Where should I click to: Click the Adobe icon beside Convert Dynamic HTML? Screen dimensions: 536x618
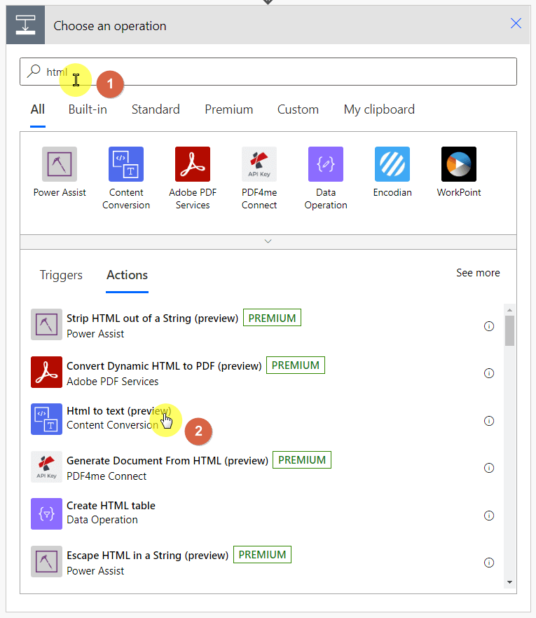[x=46, y=372]
